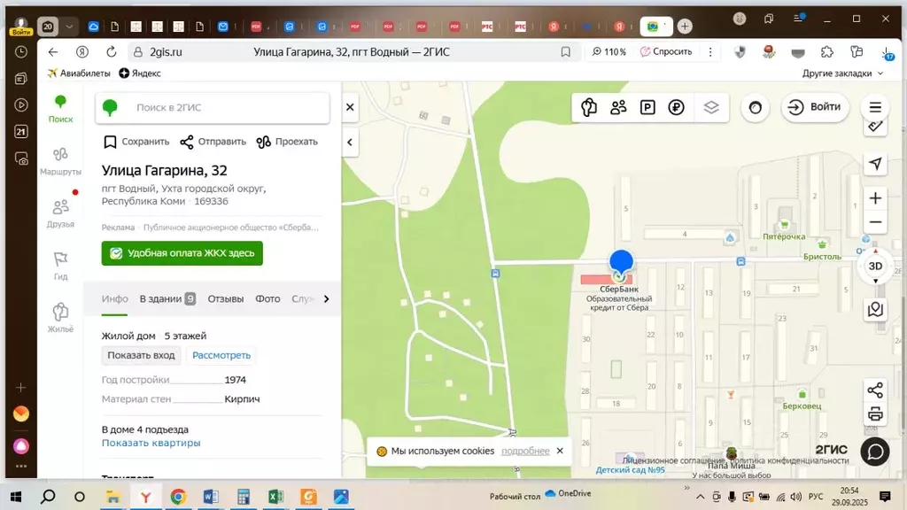Toggle the ruler measurement tool
This screenshot has height=510, width=907.
pyautogui.click(x=875, y=128)
